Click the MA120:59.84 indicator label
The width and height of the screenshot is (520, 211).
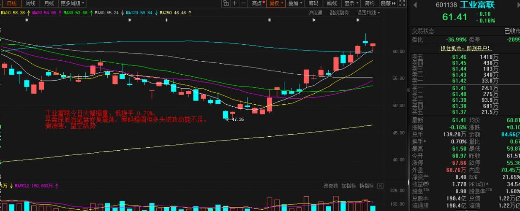coord(140,13)
